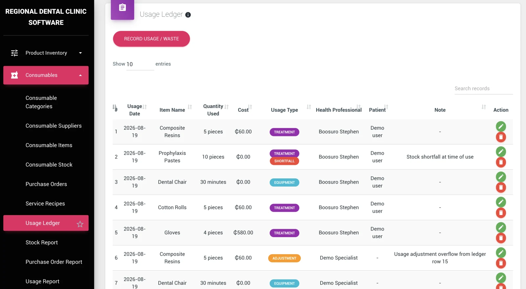The image size is (526, 289).
Task: Sort table by Health Professional column
Action: [339, 110]
